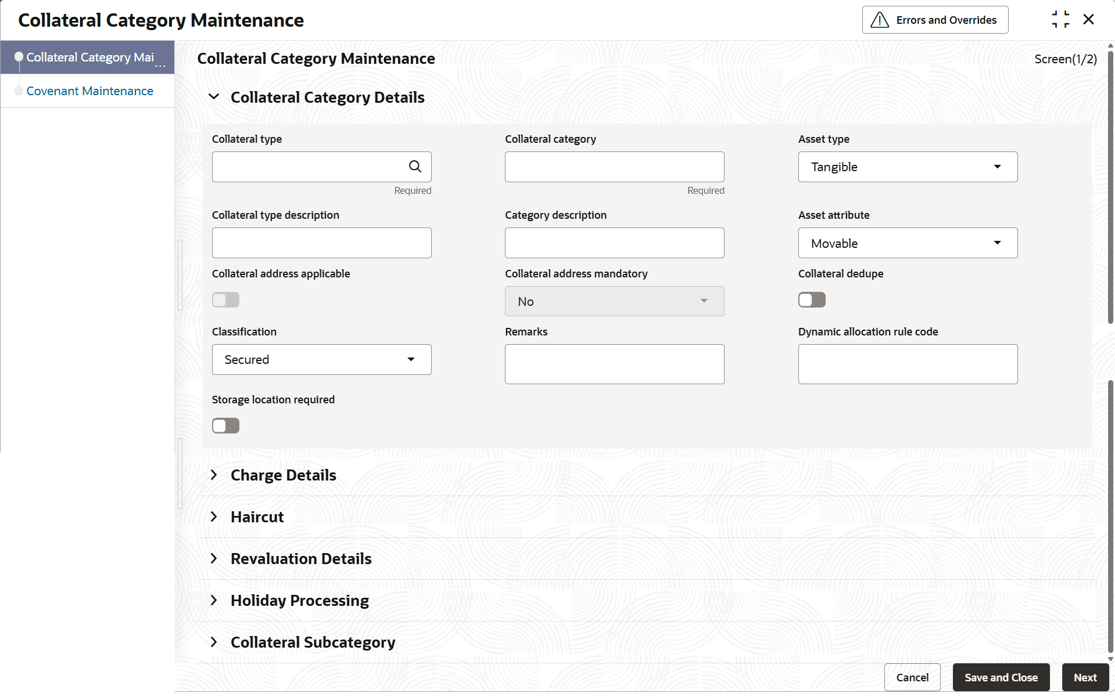The width and height of the screenshot is (1115, 697).
Task: Click Save and Close
Action: pos(1001,677)
